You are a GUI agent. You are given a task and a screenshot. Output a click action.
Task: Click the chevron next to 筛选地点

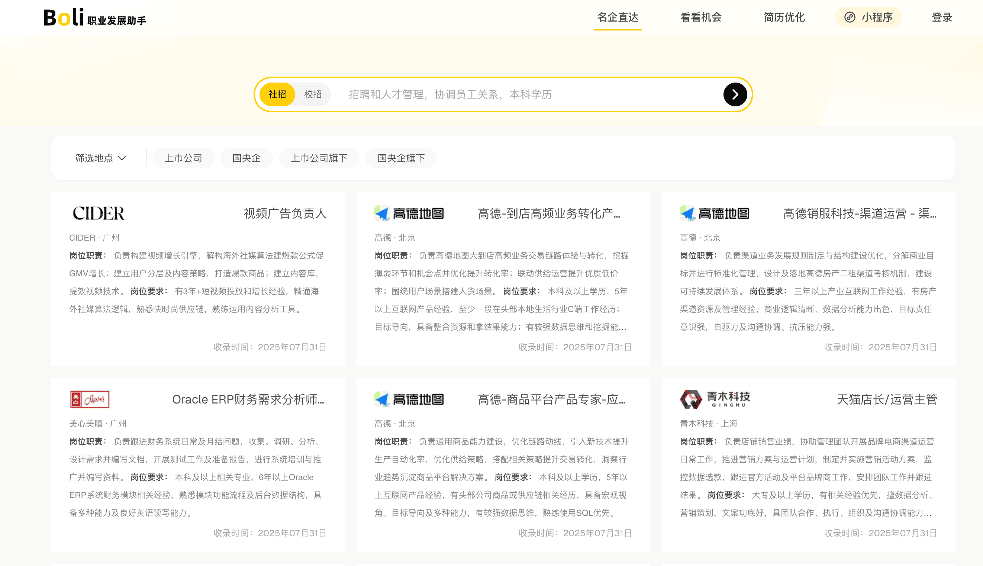coord(122,158)
